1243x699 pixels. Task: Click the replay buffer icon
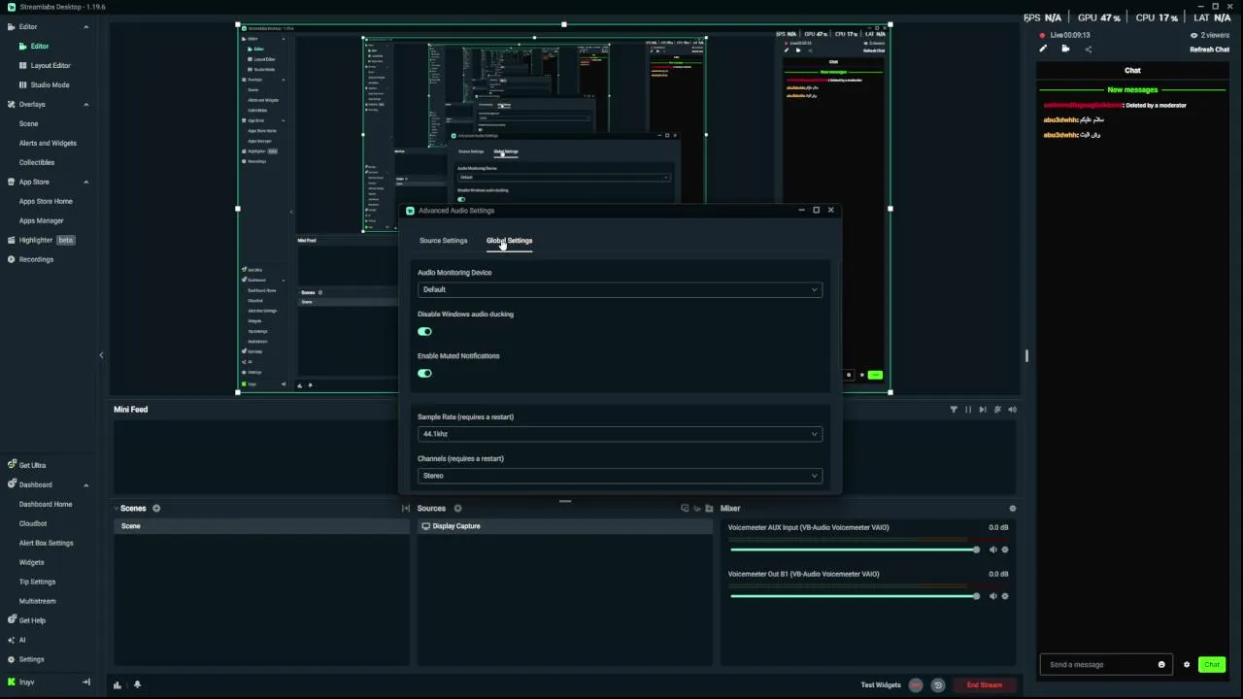(938, 685)
